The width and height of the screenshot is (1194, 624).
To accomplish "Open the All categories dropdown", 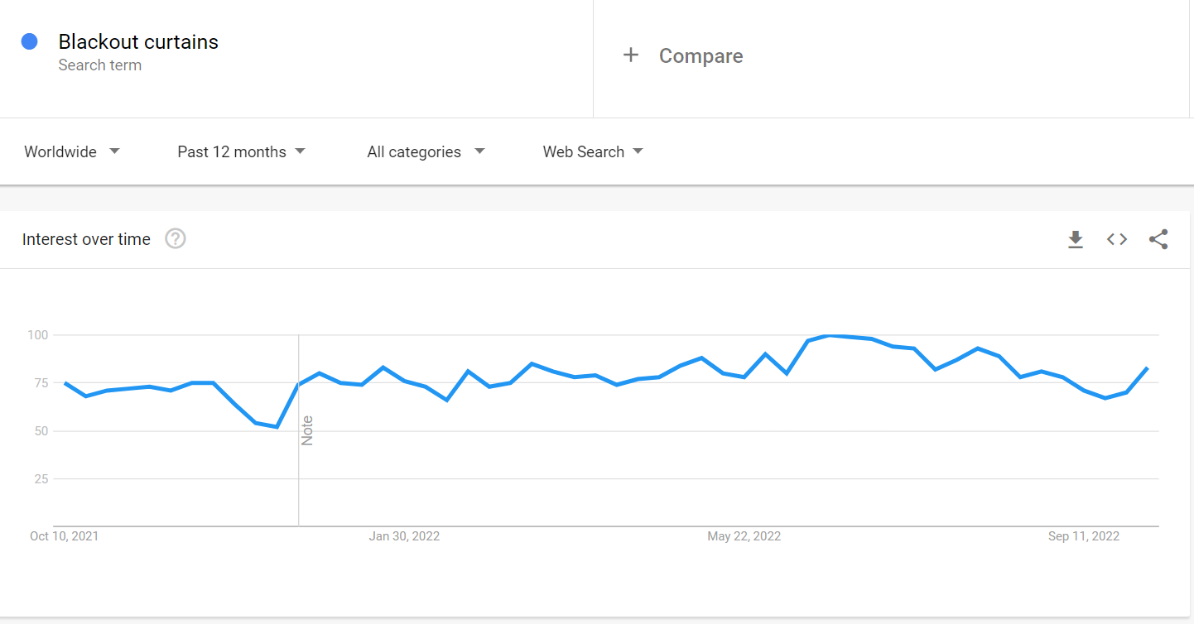I will 426,151.
